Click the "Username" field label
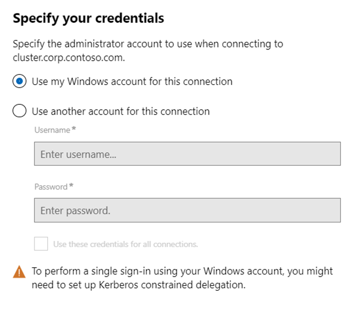Viewport: 354px width, 311px height. (52, 130)
